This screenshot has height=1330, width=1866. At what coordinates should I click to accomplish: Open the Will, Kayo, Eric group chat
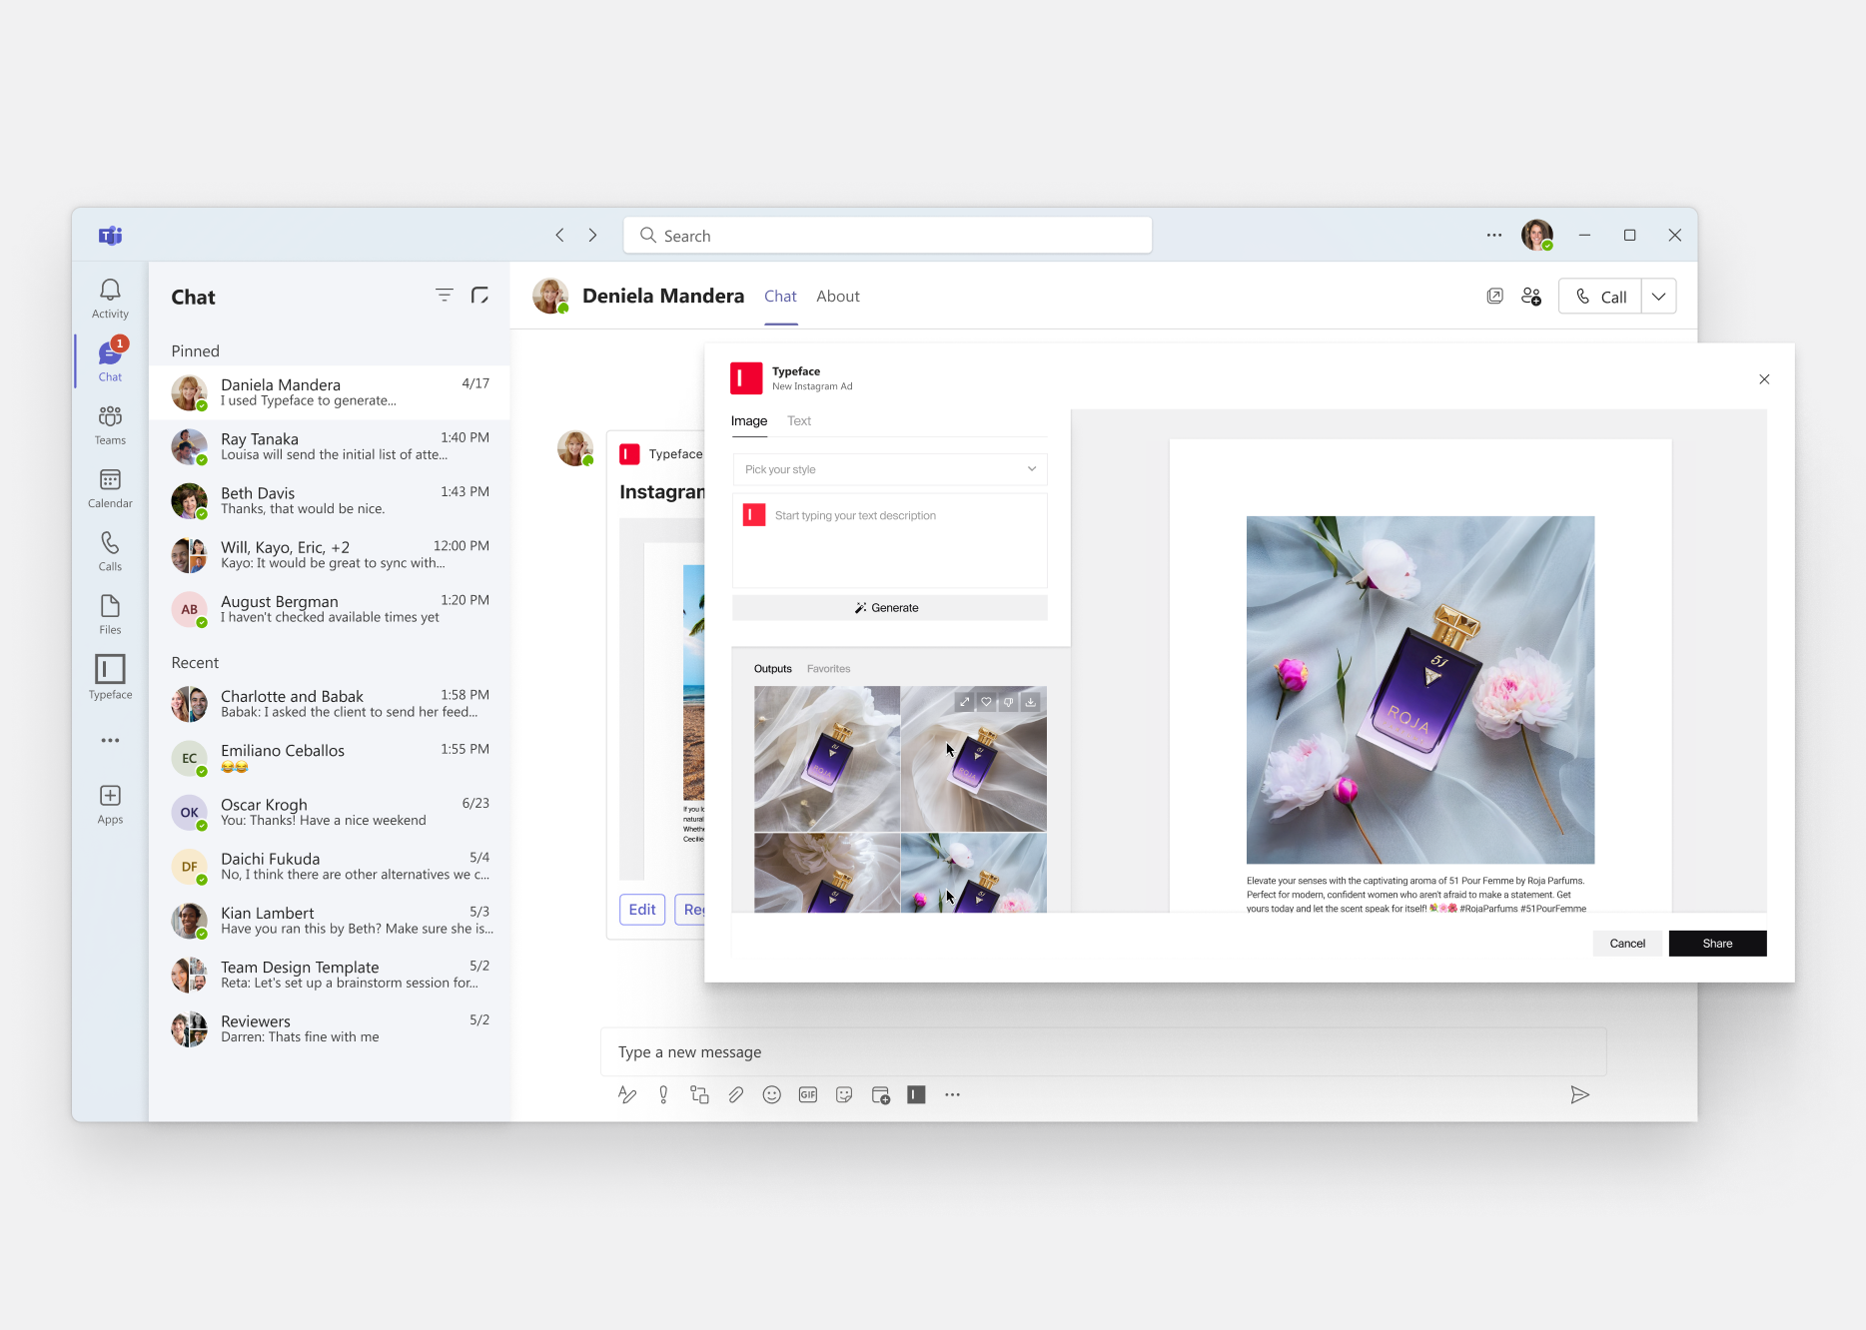point(330,554)
